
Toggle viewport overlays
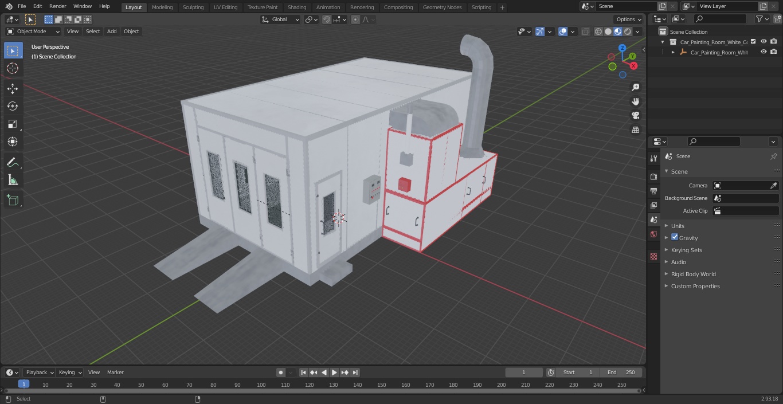point(563,32)
